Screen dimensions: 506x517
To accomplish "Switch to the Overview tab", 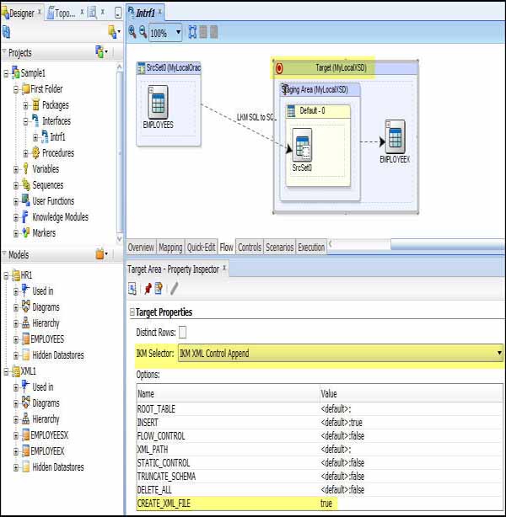I will point(141,248).
